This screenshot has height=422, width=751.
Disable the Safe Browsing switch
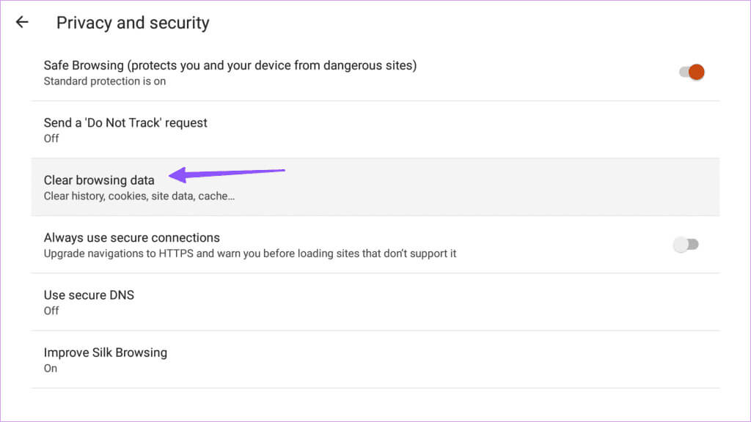(x=692, y=73)
